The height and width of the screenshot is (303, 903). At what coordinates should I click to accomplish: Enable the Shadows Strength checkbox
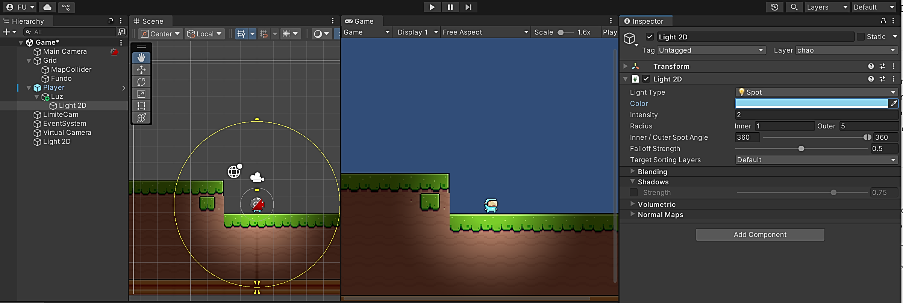click(x=634, y=193)
